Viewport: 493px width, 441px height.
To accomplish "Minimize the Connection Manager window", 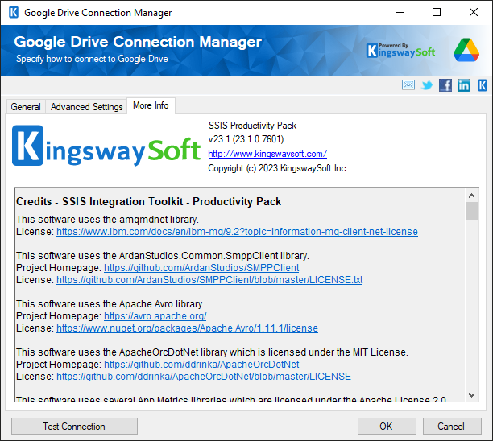I will (x=400, y=13).
